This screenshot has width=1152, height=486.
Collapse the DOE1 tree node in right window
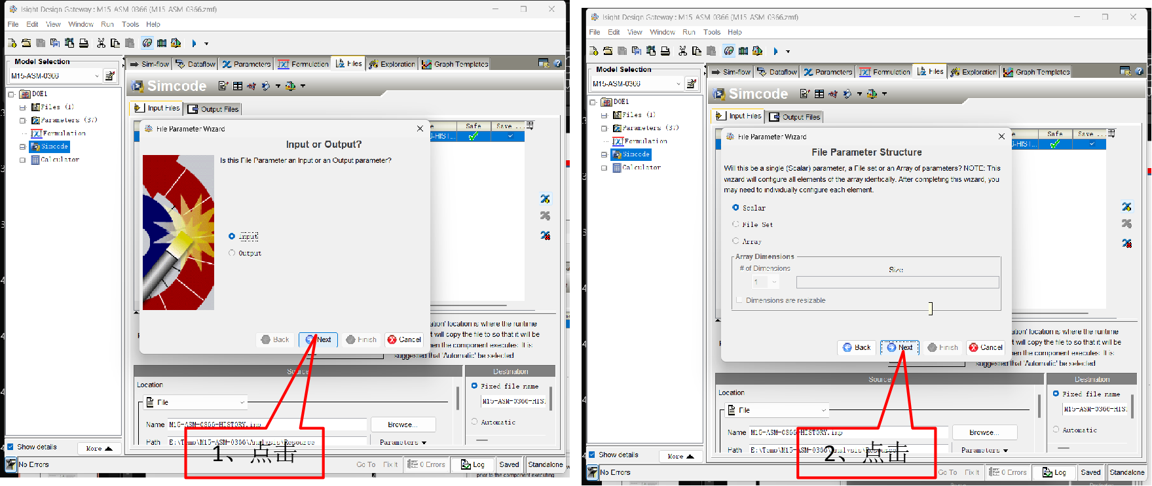[x=593, y=102]
